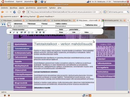Go to previous month in calendar
Screen dimensions: 130x97
pos(97,44)
